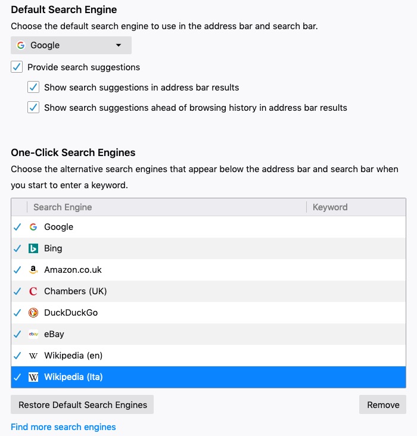Viewport: 417px width, 436px height.
Task: Click the DuckDuckGo duck icon
Action: point(33,313)
